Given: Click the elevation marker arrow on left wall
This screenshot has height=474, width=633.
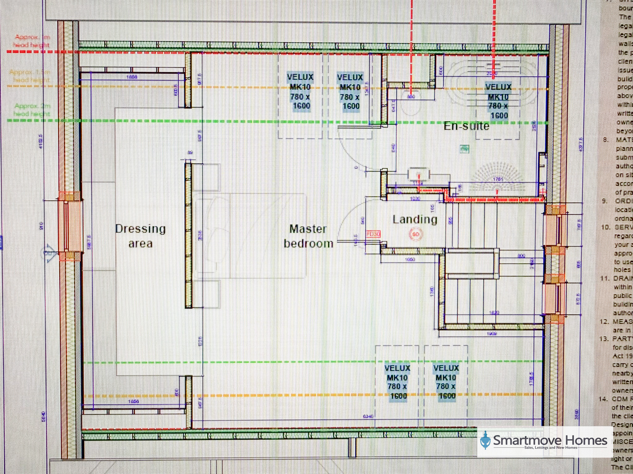Looking at the screenshot, I should pyautogui.click(x=50, y=252).
